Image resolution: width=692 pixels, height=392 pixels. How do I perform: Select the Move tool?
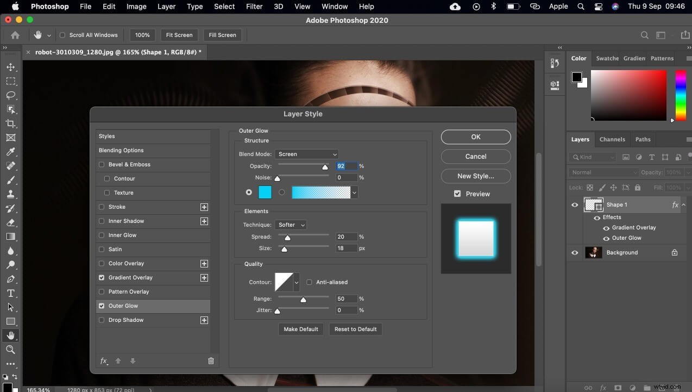coord(11,67)
